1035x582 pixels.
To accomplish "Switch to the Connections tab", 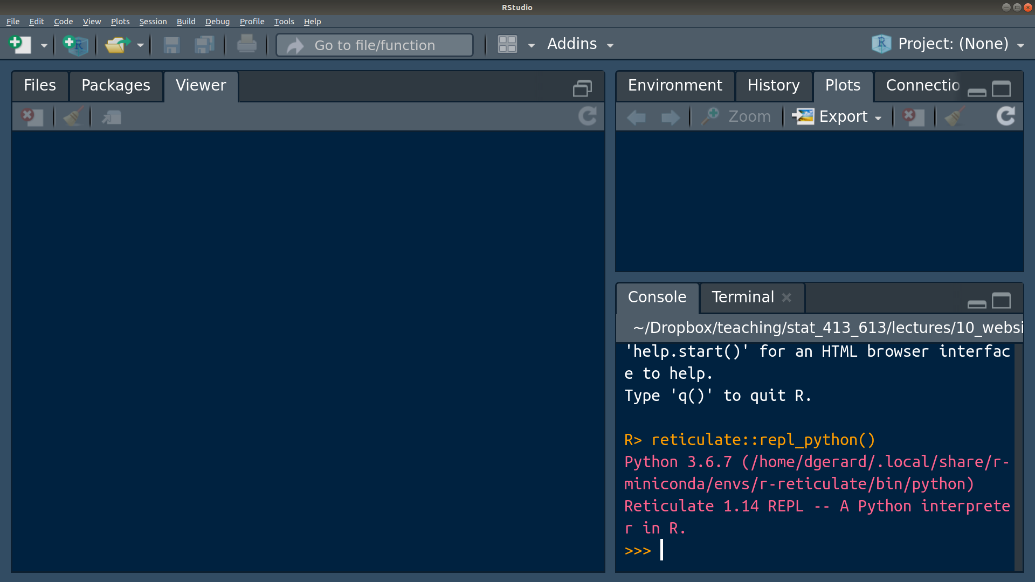I will 922,86.
